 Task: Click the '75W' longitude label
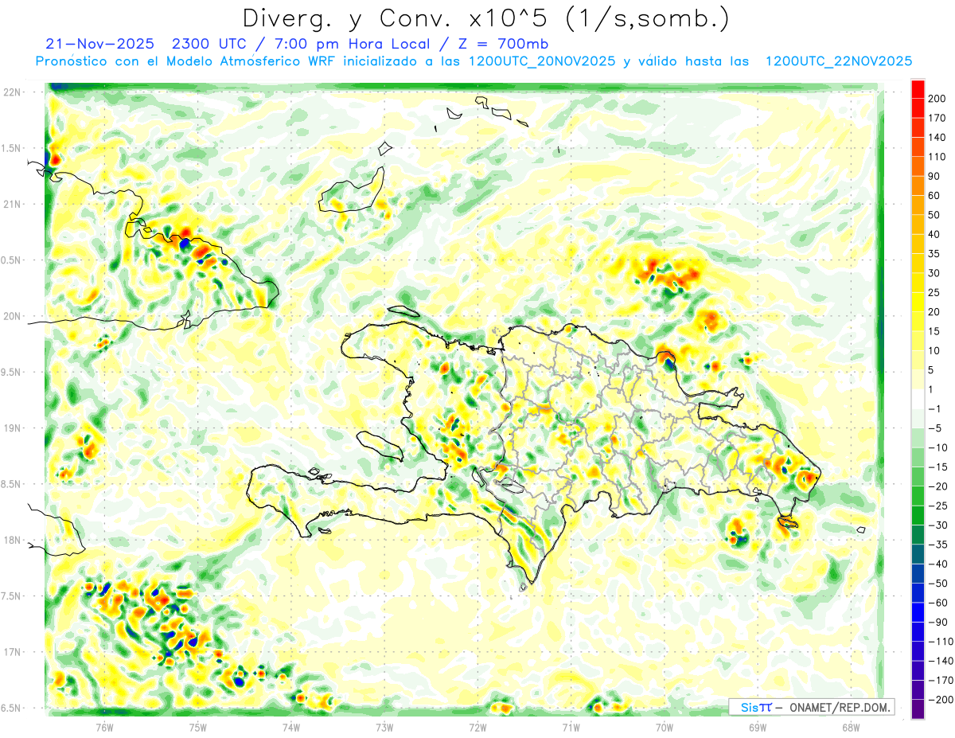point(198,727)
